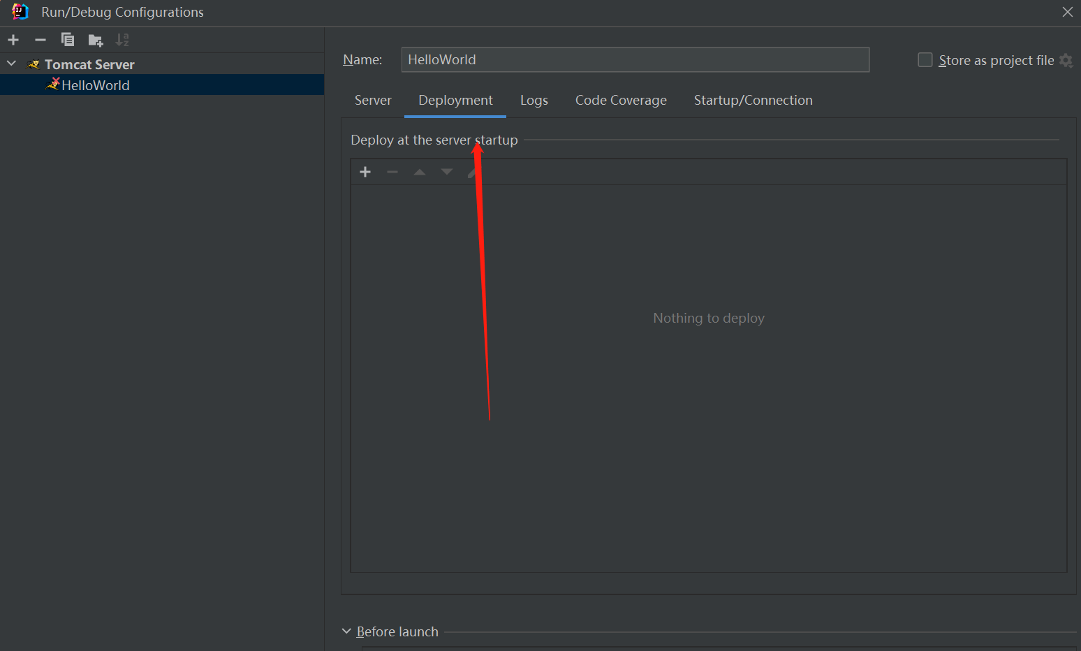Image resolution: width=1081 pixels, height=651 pixels.
Task: Click the Before launch label
Action: tap(397, 631)
